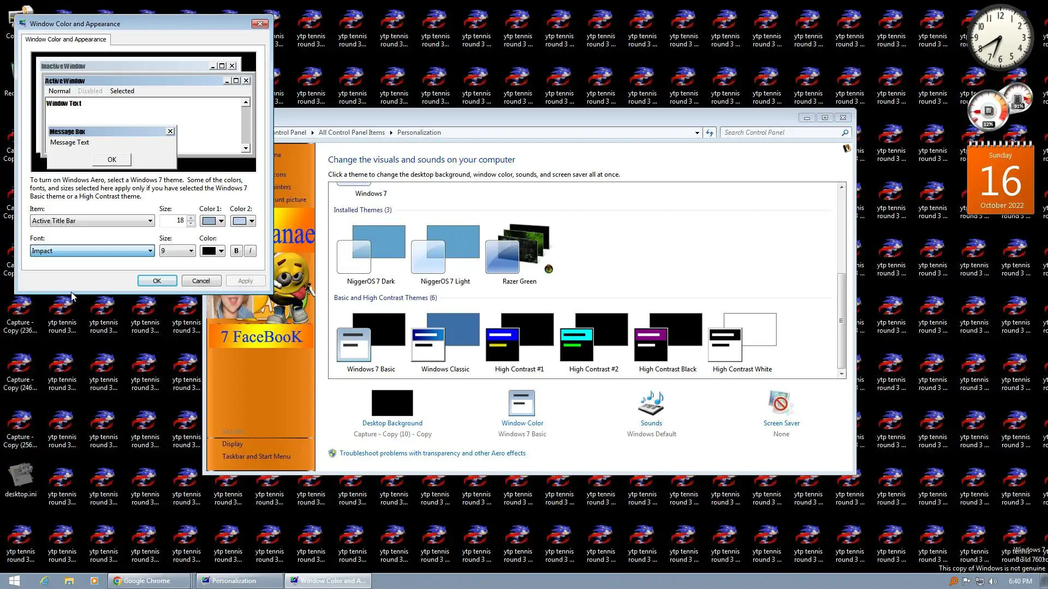Open Windows Explorer from the taskbar
The width and height of the screenshot is (1048, 589).
[x=69, y=581]
